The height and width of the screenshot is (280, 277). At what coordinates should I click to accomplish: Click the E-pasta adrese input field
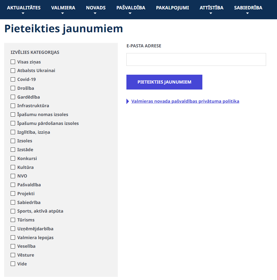(x=196, y=60)
